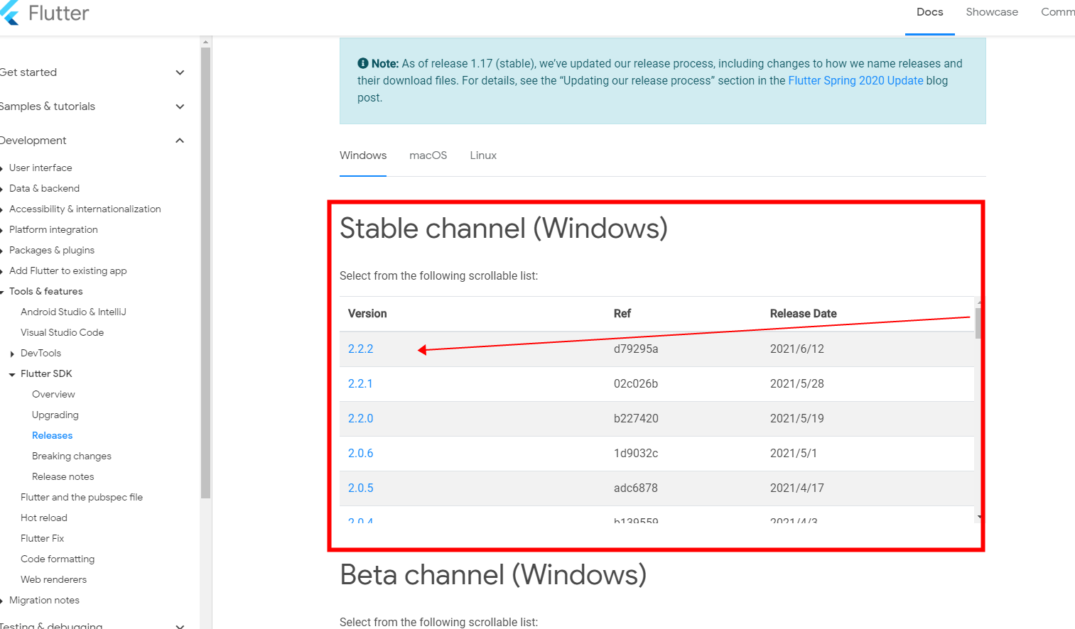Download Flutter version 2.0.6
The height and width of the screenshot is (629, 1075).
coord(360,454)
